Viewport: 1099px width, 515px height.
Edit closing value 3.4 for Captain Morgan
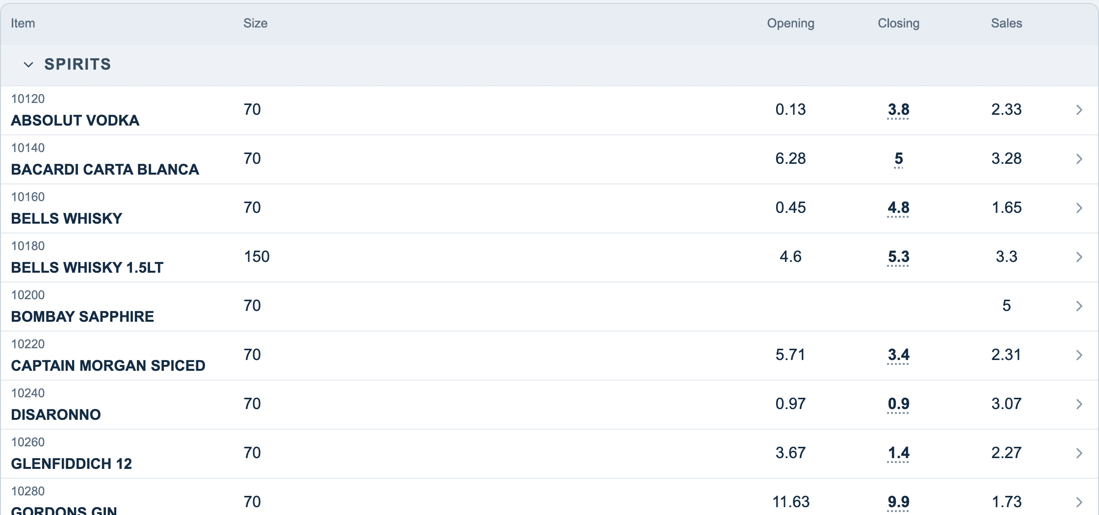tap(898, 355)
